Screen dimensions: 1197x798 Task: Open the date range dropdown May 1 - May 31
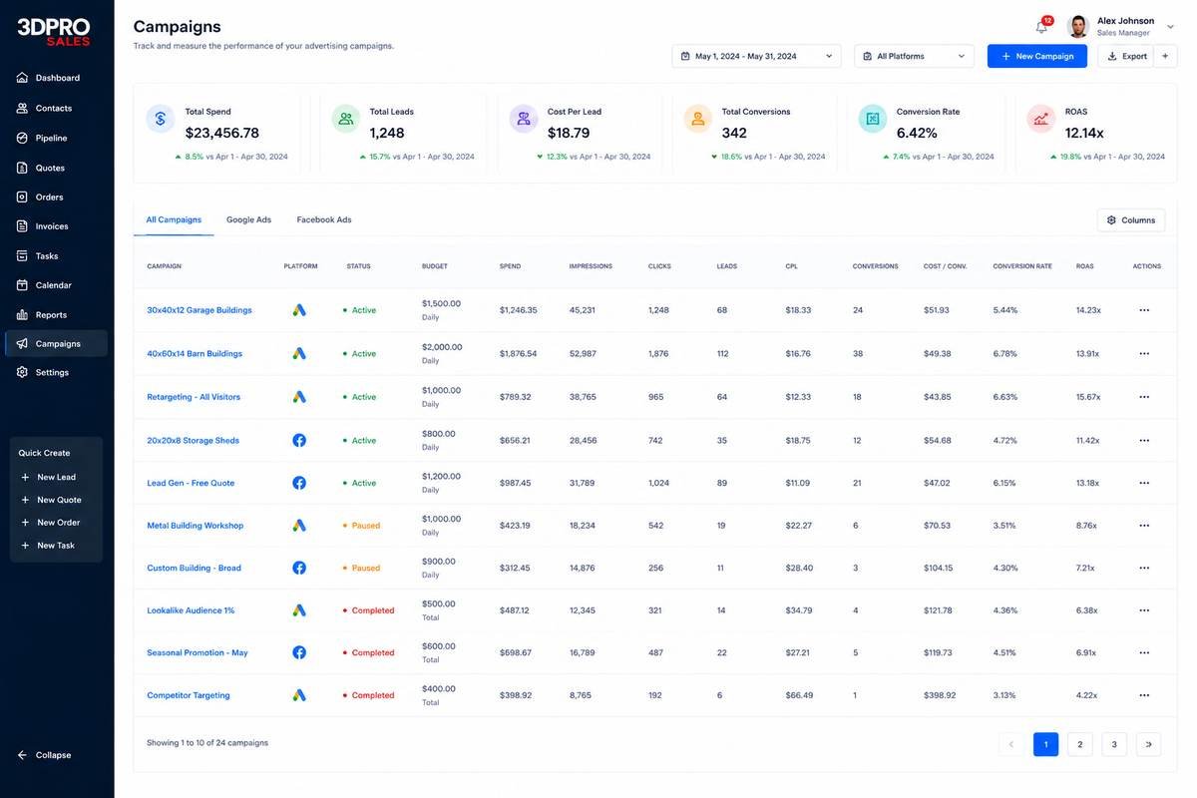pyautogui.click(x=756, y=56)
